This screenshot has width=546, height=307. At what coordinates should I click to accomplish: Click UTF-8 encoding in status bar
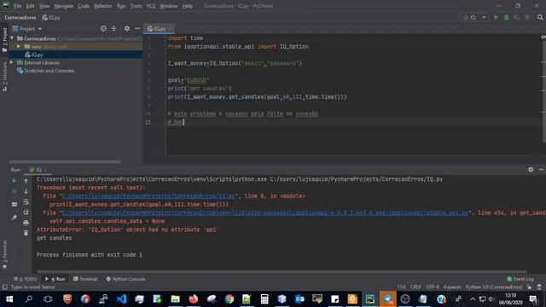433,287
